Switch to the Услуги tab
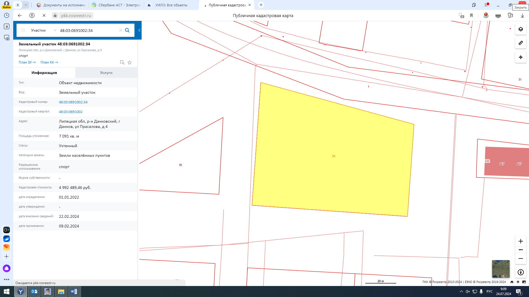This screenshot has height=297, width=529. click(x=106, y=73)
